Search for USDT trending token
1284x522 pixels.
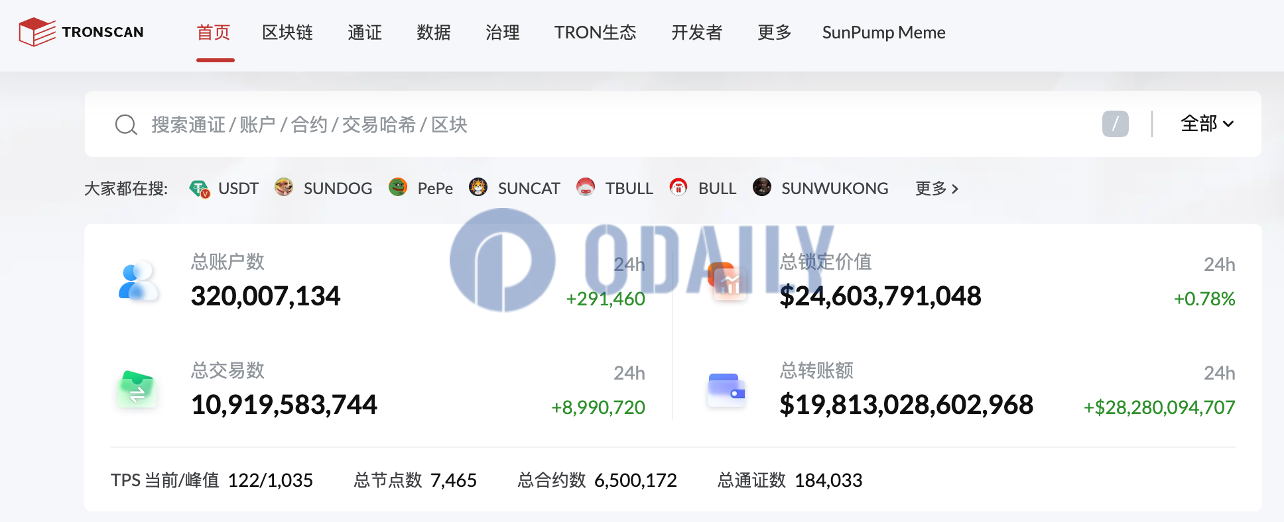pyautogui.click(x=238, y=189)
